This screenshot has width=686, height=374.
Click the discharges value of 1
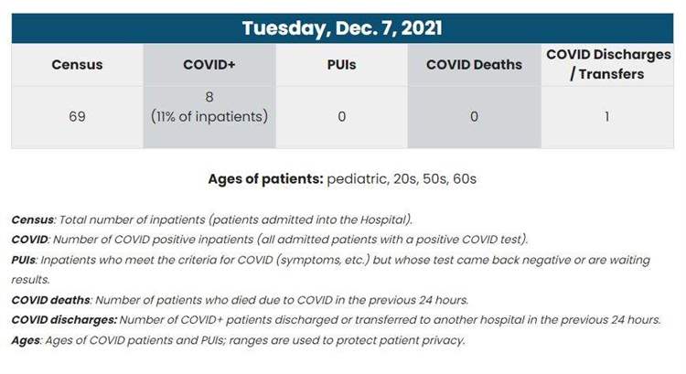pos(606,117)
